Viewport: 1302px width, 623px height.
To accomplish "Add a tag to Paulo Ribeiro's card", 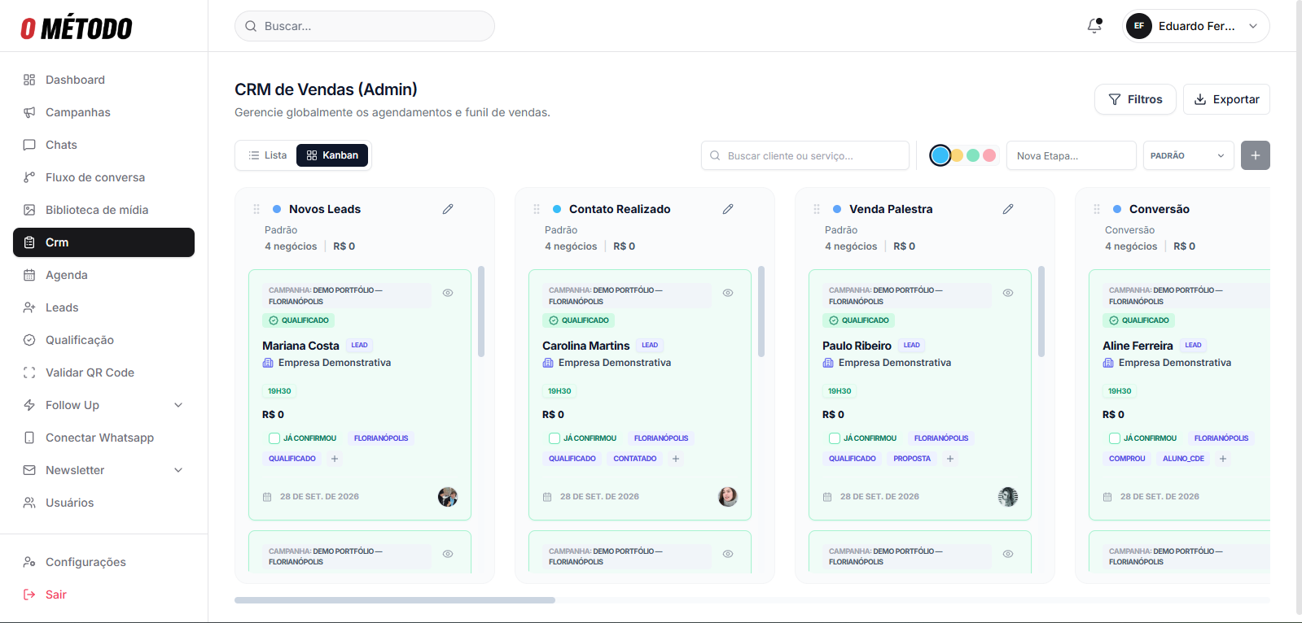I will [x=950, y=459].
